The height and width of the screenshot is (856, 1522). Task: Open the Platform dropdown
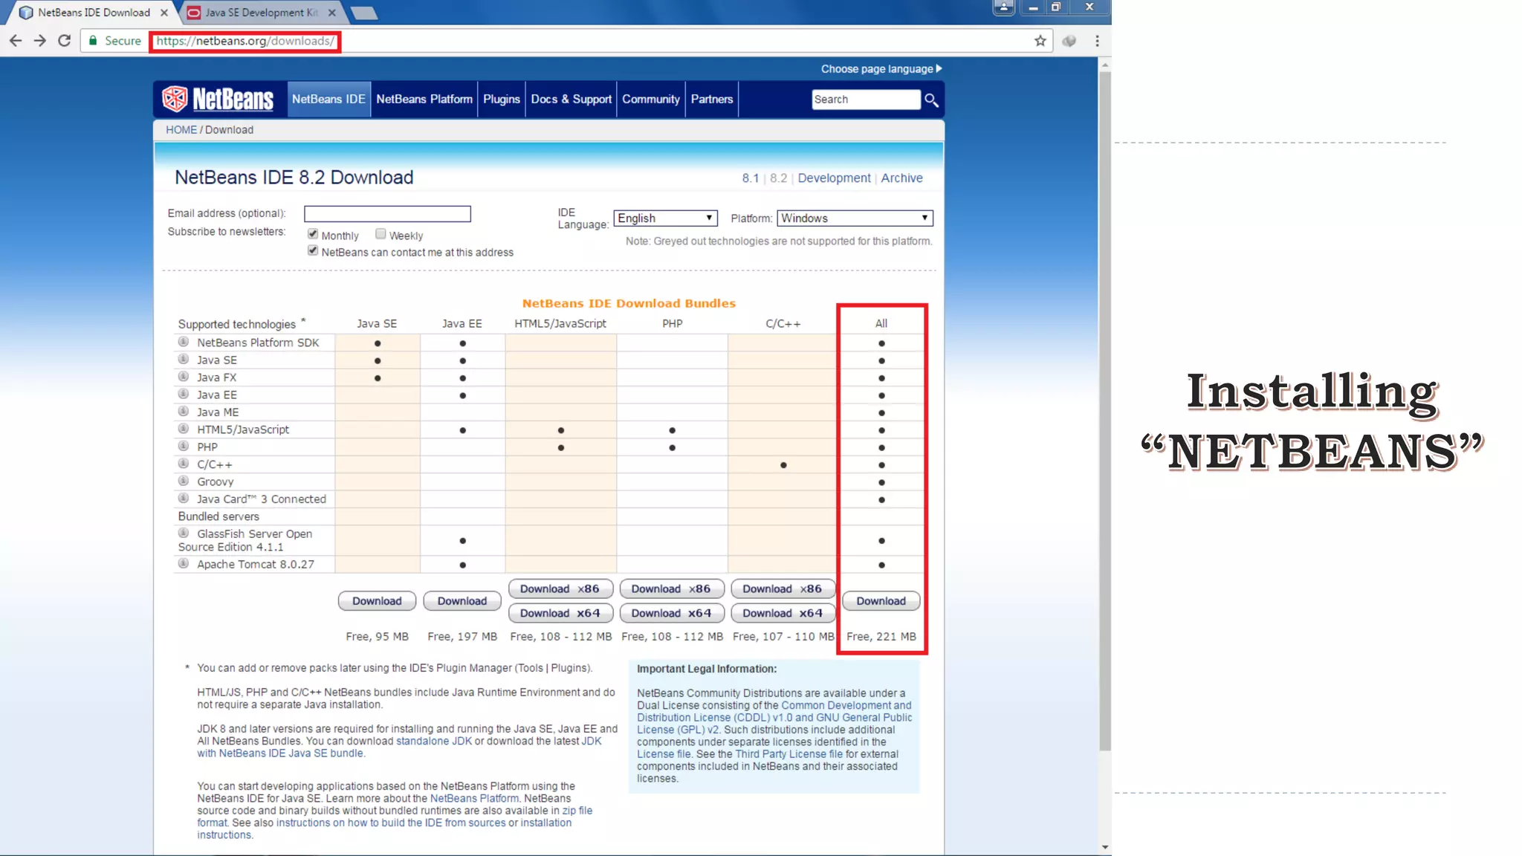point(854,218)
